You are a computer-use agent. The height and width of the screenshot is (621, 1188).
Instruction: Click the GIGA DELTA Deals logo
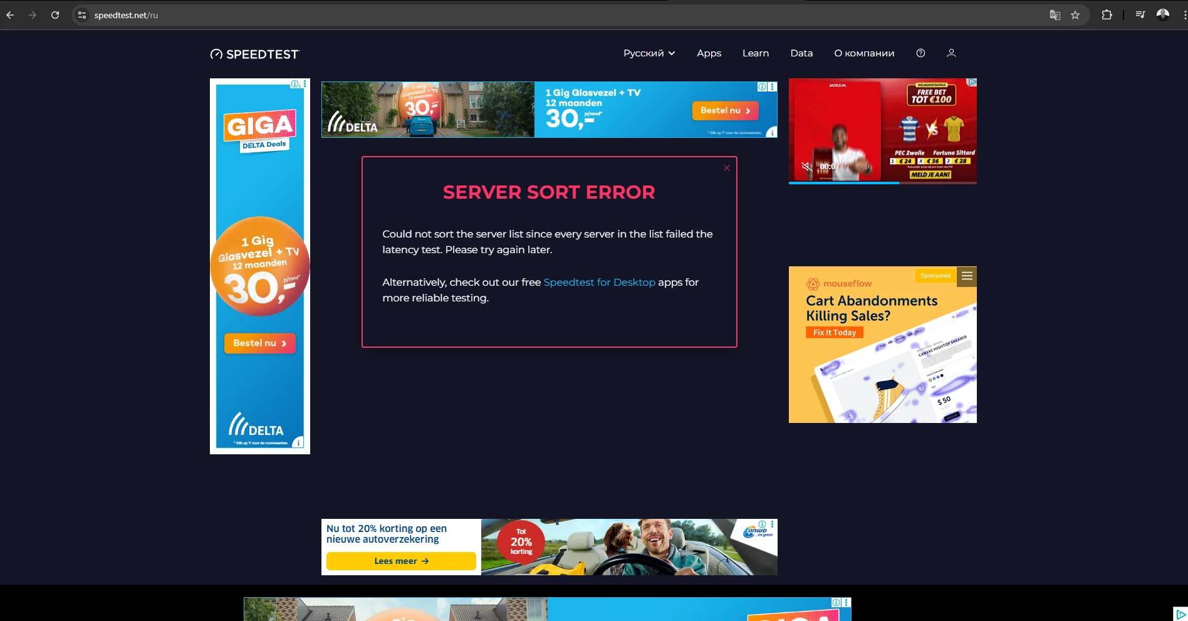[259, 132]
